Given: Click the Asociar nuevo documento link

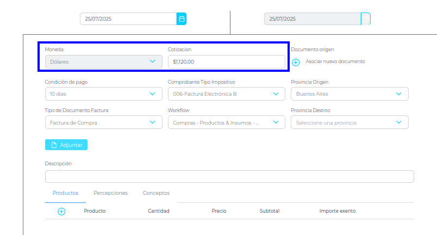Looking at the screenshot, I should tap(335, 61).
